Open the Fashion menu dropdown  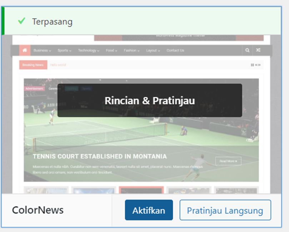pyautogui.click(x=131, y=51)
